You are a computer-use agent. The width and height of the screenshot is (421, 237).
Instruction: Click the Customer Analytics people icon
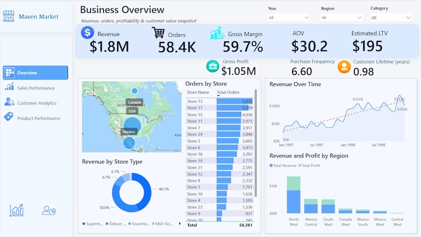point(10,101)
